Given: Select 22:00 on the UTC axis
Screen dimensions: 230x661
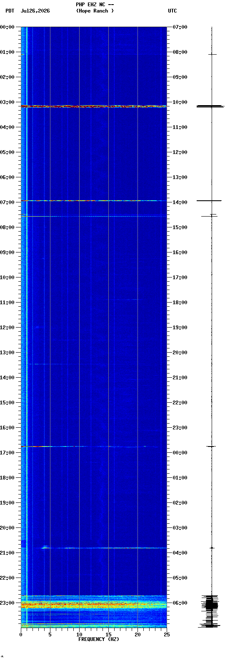Looking at the screenshot, I should pyautogui.click(x=180, y=403).
